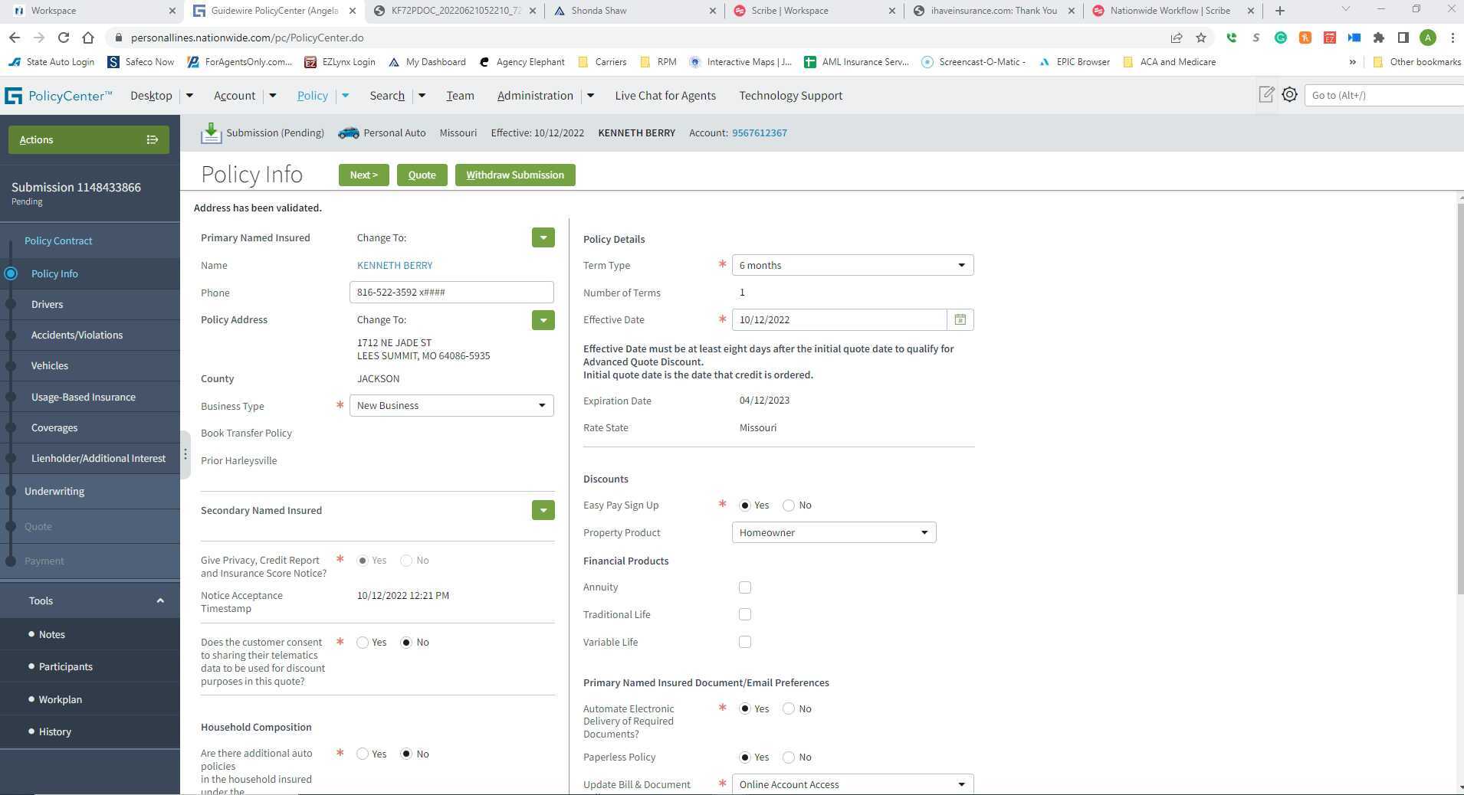Open the Update Bill & Document dropdown
This screenshot has width=1464, height=795.
coord(852,784)
